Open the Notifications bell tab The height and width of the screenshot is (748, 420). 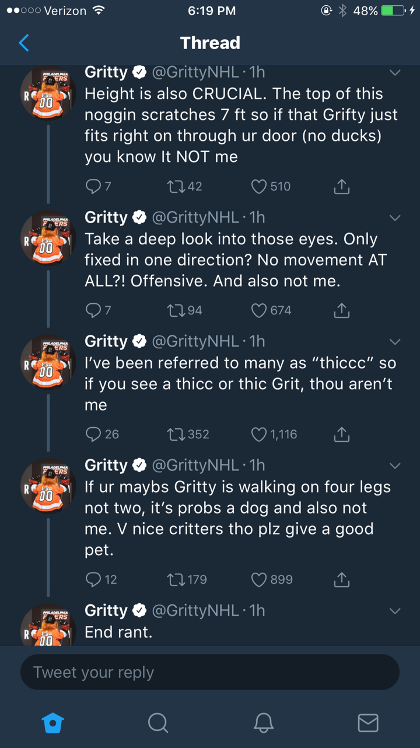tap(263, 723)
